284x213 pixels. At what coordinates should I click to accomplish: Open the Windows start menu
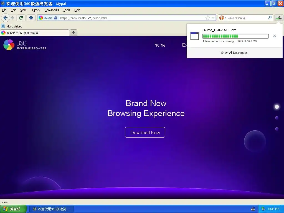(x=13, y=209)
